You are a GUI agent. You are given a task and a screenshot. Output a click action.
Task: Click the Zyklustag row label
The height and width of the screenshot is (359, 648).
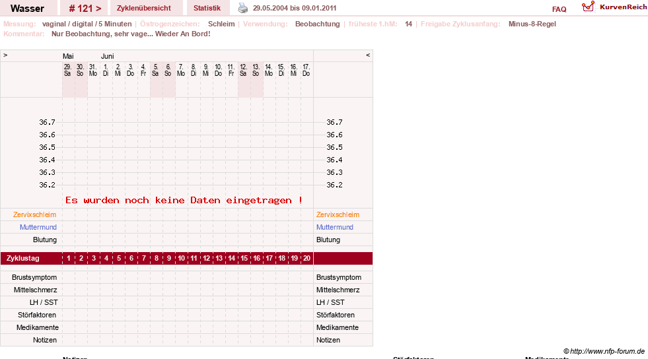coord(23,258)
